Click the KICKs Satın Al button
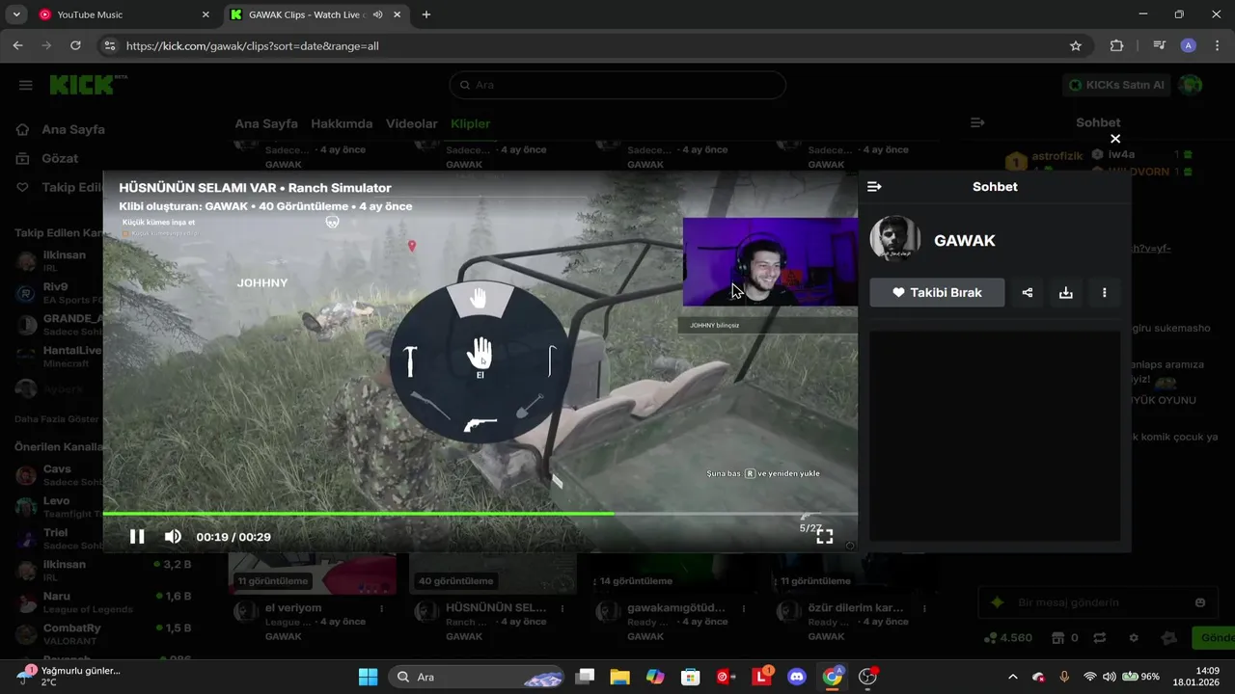This screenshot has height=694, width=1235. click(x=1116, y=85)
